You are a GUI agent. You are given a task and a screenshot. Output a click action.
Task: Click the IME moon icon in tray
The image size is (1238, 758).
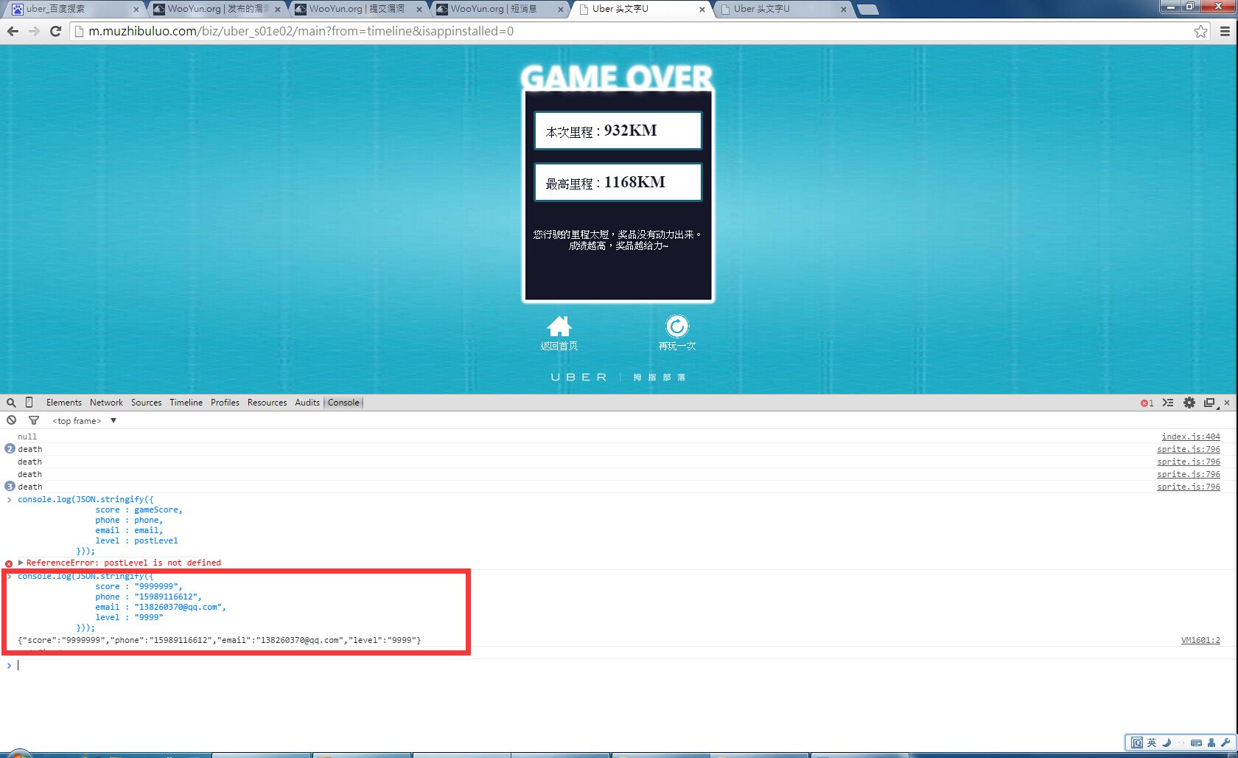(1167, 743)
